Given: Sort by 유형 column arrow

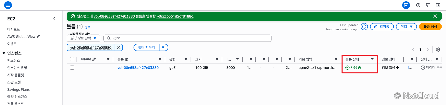Looking at the screenshot, I should coord(186,59).
